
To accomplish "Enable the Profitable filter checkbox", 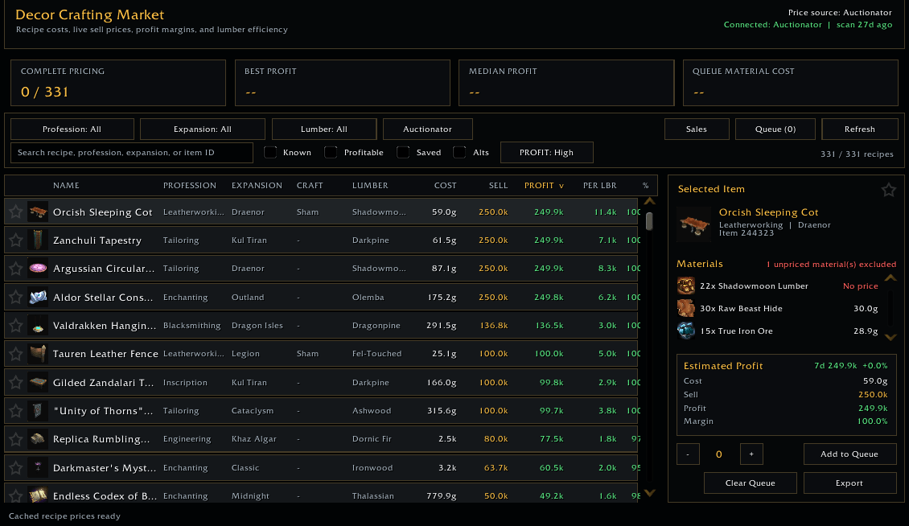I will [x=331, y=153].
